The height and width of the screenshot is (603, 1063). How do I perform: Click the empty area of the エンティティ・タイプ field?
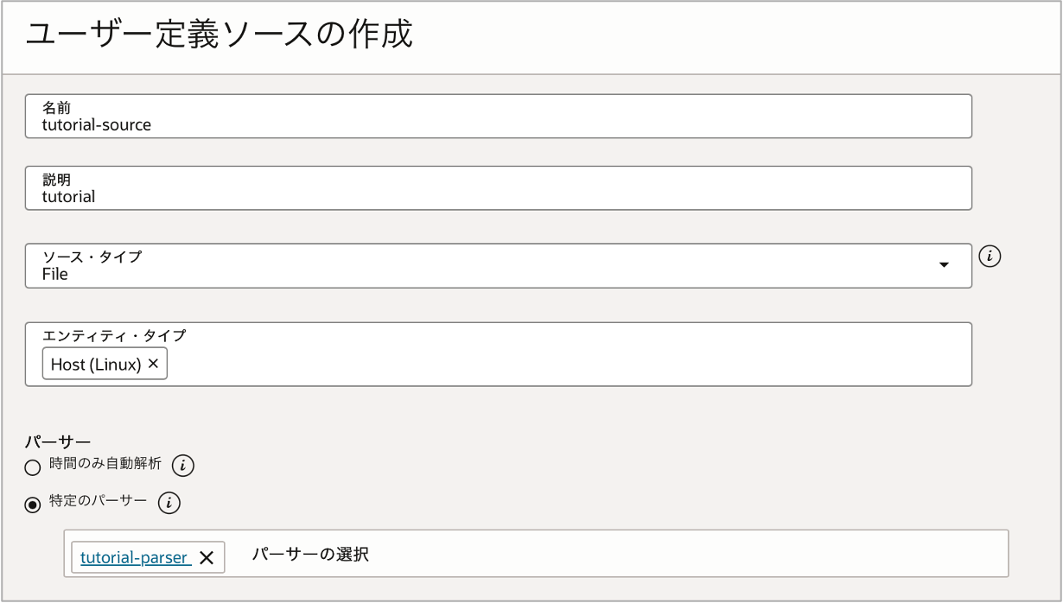coord(562,363)
